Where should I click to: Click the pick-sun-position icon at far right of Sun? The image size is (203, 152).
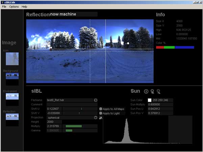point(158,92)
